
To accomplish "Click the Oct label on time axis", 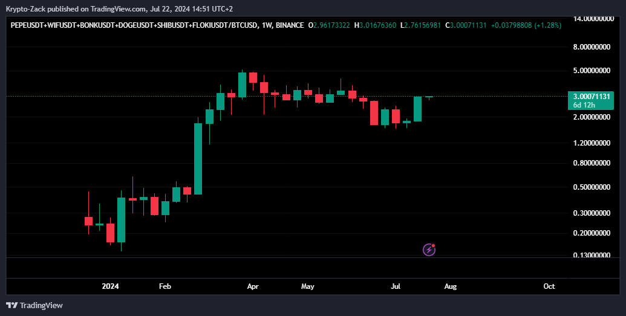I will (549, 286).
